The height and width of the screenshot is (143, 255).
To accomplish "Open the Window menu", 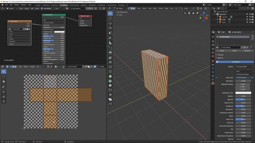I will 24,5.
